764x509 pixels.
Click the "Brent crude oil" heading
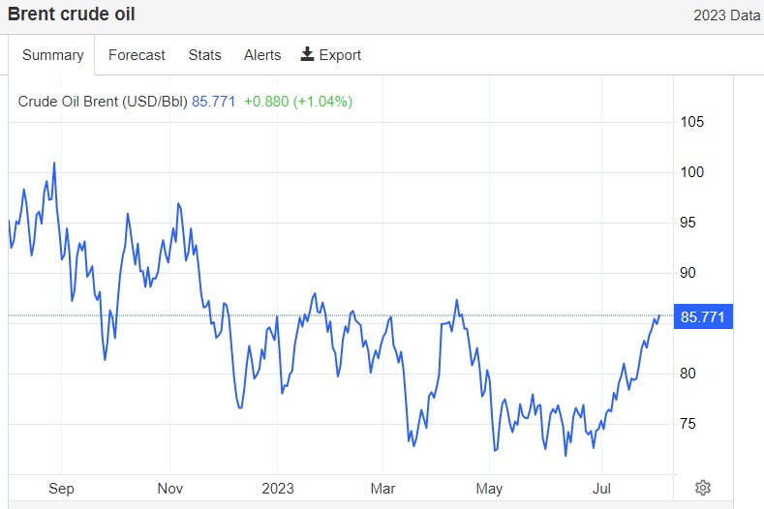[x=72, y=15]
